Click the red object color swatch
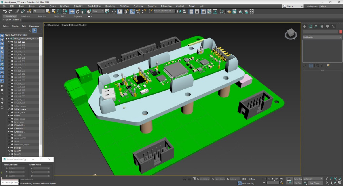This screenshot has width=343, height=186. click(340, 32)
